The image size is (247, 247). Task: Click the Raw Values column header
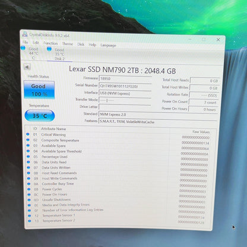[201, 132]
